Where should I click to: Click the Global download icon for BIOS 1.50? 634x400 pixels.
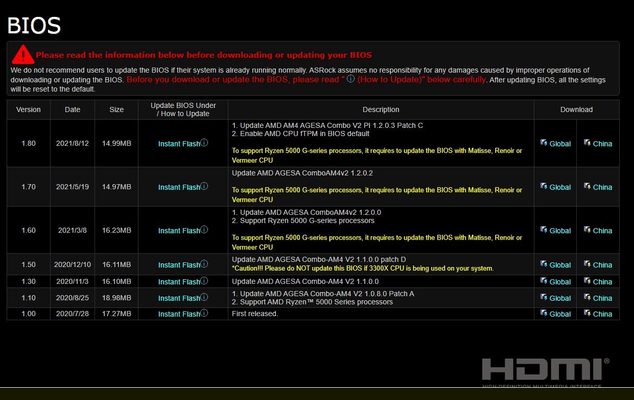click(544, 264)
